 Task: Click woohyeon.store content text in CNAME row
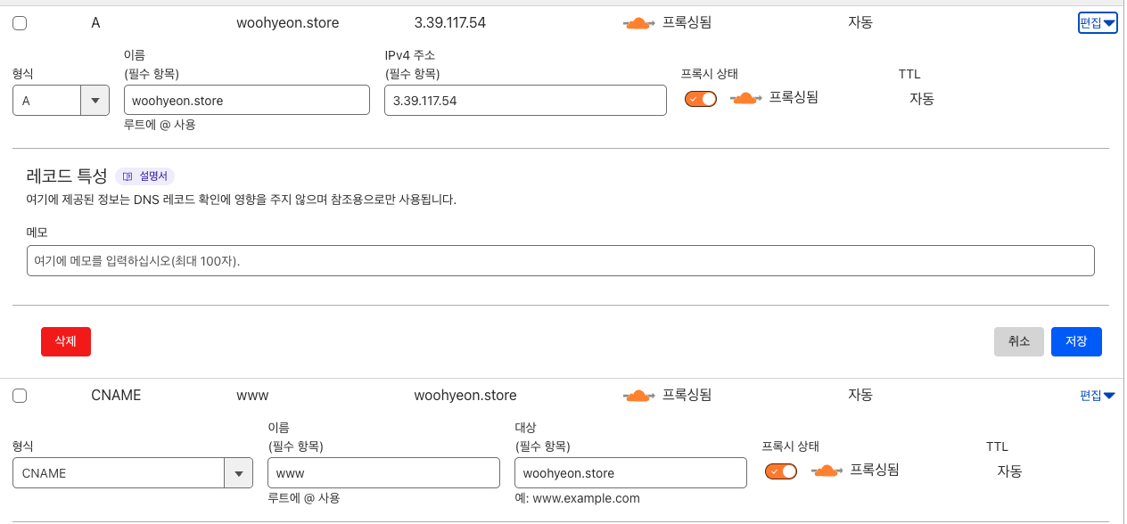pyautogui.click(x=465, y=395)
